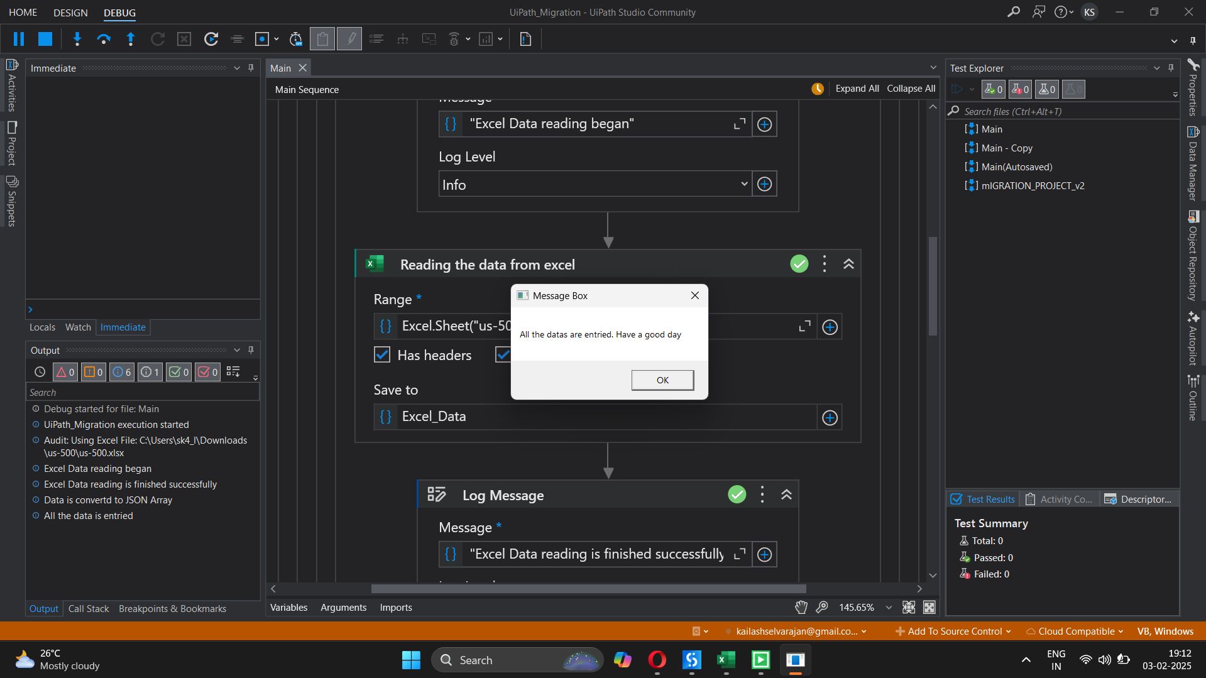Collapse the Reading the data from excel activity
Screen dimensions: 1206x678
coord(848,264)
